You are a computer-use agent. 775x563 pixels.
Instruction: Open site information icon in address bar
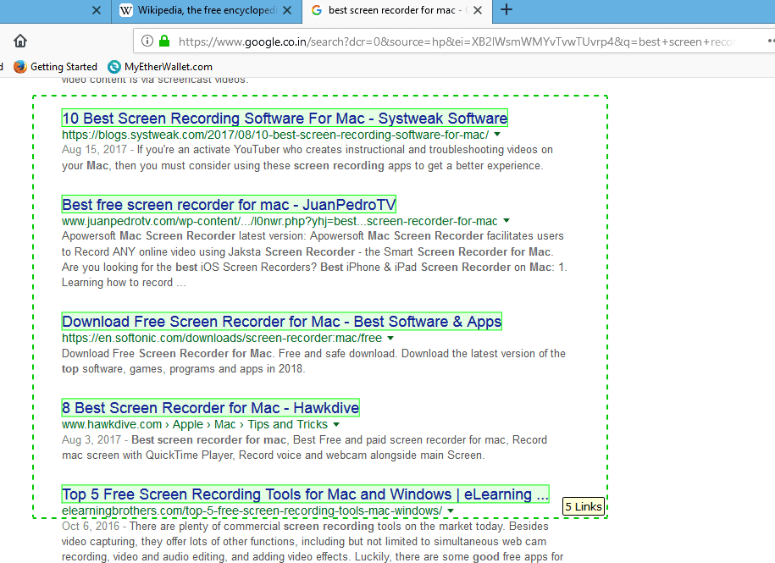tap(147, 41)
